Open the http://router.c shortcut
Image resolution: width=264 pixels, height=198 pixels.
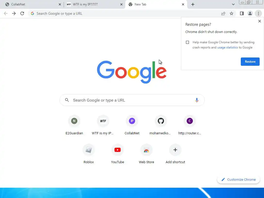click(189, 125)
